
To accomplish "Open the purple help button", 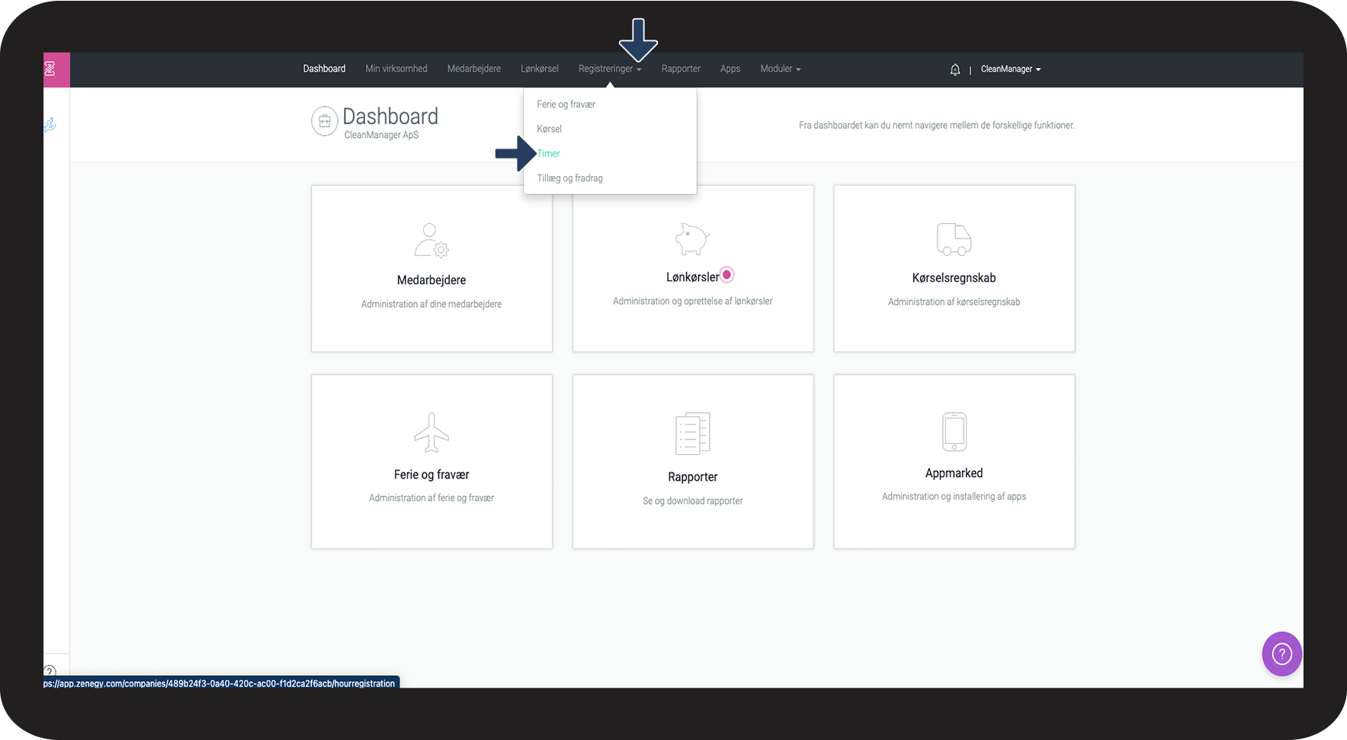I will pos(1282,654).
